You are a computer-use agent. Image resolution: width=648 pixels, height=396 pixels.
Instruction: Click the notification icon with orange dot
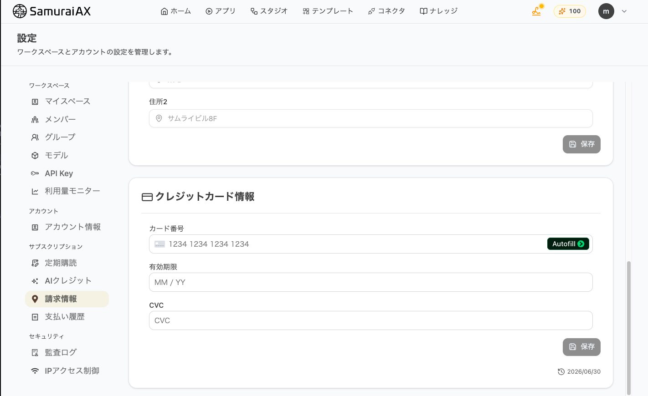(537, 11)
